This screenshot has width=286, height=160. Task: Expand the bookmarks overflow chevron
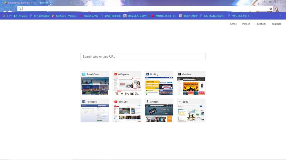[281, 16]
